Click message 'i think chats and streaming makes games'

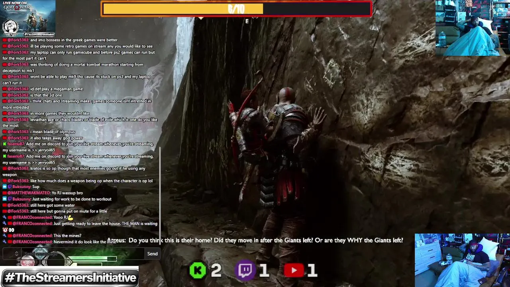[x=77, y=104]
